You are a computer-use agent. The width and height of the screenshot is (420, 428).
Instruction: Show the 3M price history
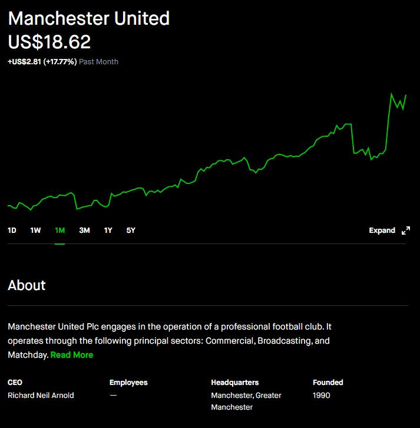(x=84, y=231)
